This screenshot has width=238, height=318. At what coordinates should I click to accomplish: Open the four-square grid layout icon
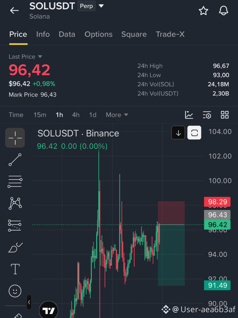[225, 115]
